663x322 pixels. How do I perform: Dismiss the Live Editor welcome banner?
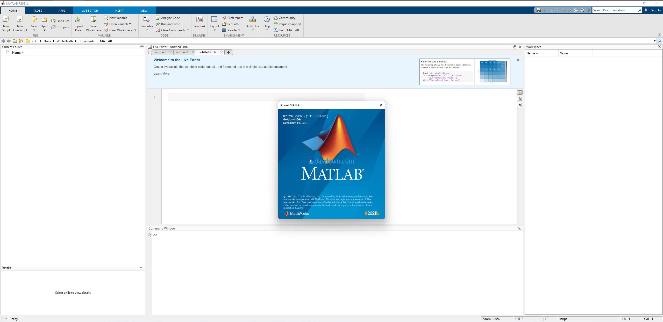click(x=518, y=60)
